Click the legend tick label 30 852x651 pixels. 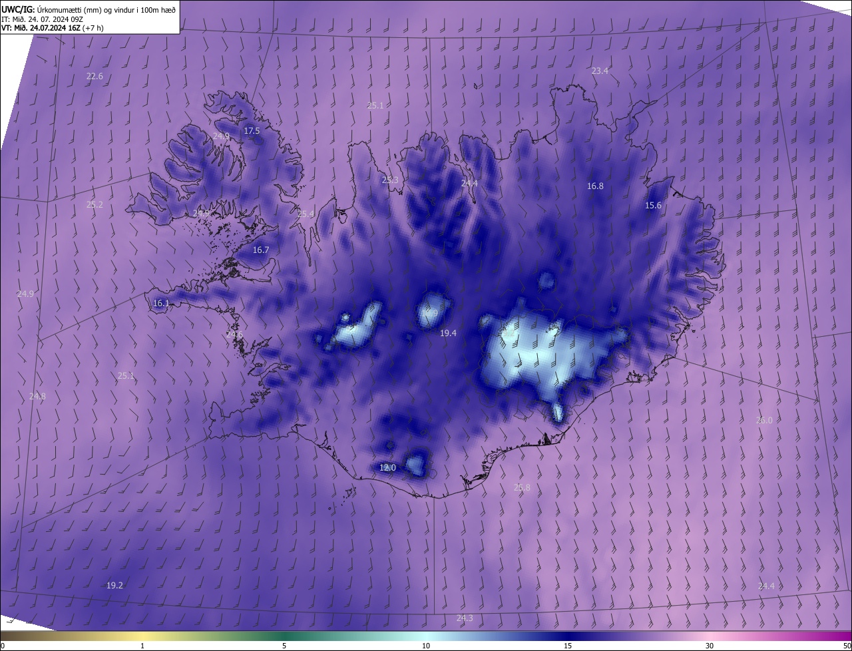(710, 646)
